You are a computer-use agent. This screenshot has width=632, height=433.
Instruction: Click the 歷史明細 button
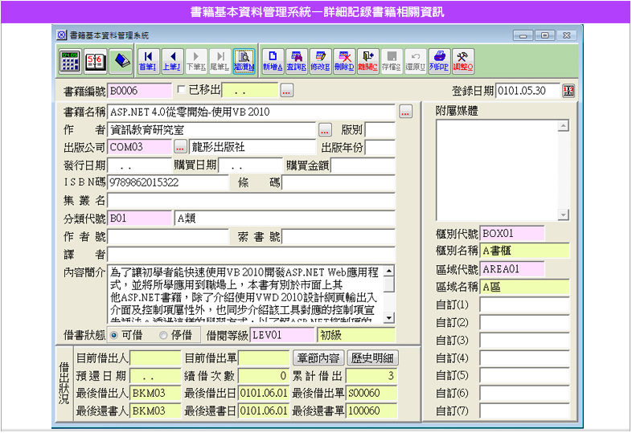point(373,358)
